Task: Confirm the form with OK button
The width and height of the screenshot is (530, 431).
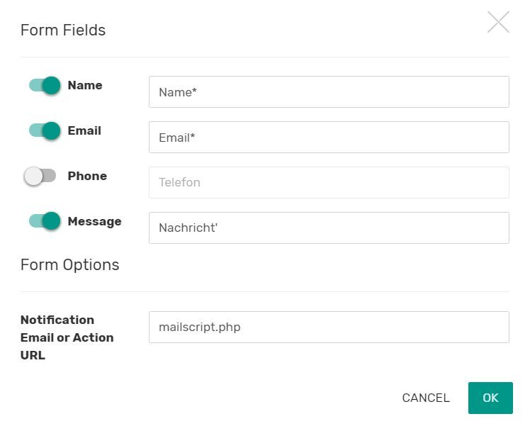Action: pos(490,398)
